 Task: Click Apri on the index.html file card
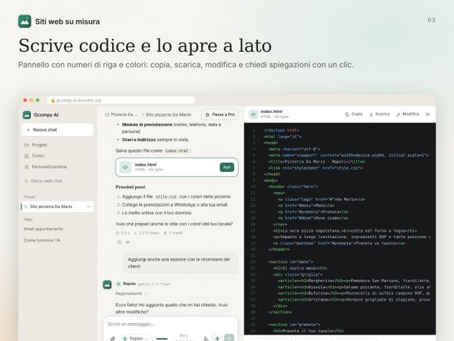tap(227, 168)
